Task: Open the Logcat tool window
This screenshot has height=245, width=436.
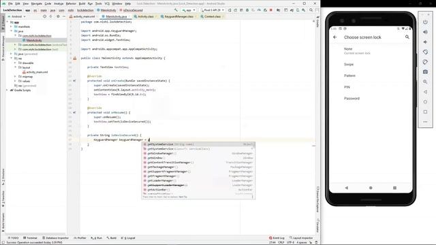Action: coord(129,238)
